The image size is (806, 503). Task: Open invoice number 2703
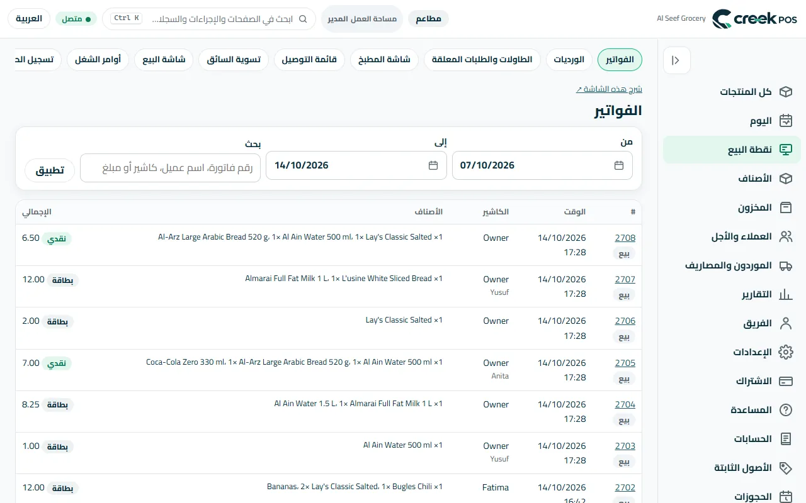click(625, 446)
